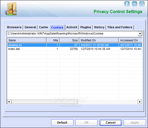Minimize window with the dash icon
Screen dimensions: 148x128
[x=134, y=4]
